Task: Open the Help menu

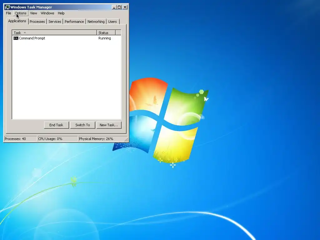Action: click(x=61, y=13)
